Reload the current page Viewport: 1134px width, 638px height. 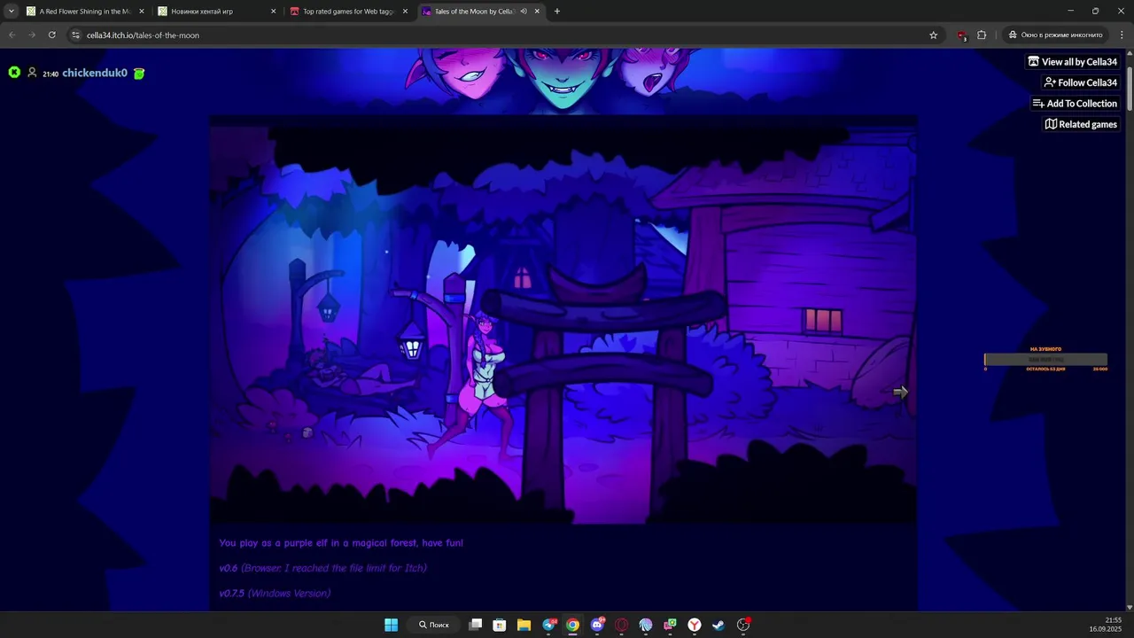(x=52, y=35)
